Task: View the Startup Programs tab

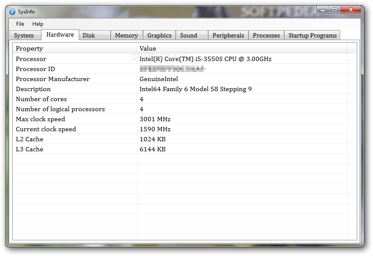Action: click(x=312, y=35)
